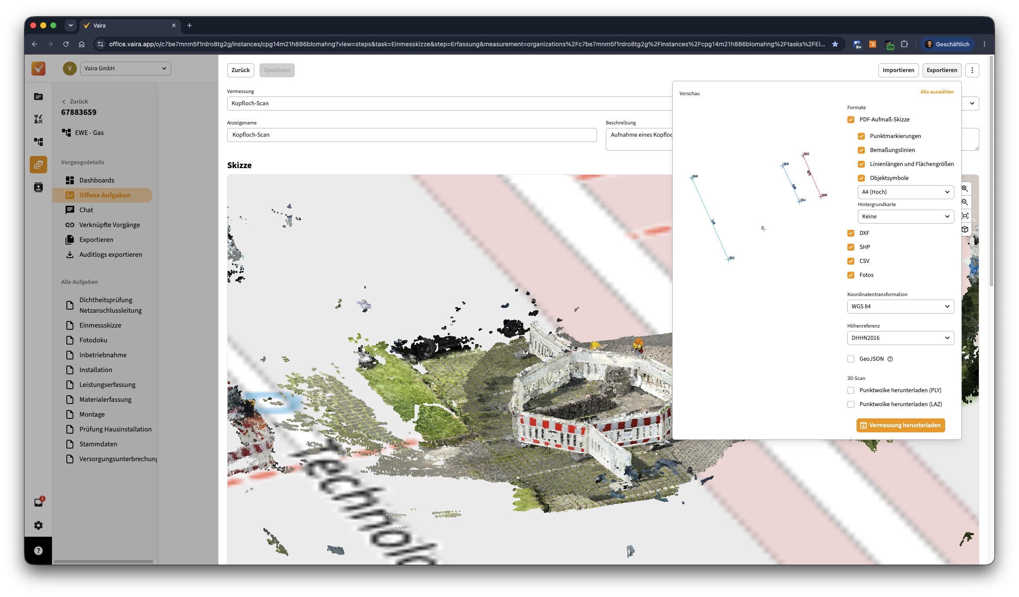Click the GeoJSON help info icon
Screen dimensions: 1019x597
(x=890, y=359)
